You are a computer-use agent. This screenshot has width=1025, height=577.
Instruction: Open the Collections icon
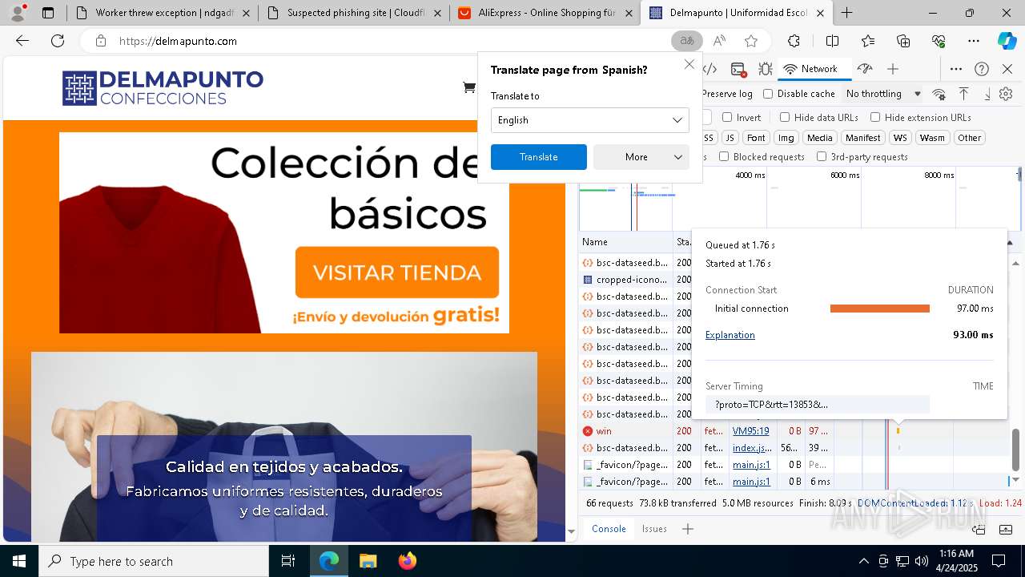coord(903,41)
